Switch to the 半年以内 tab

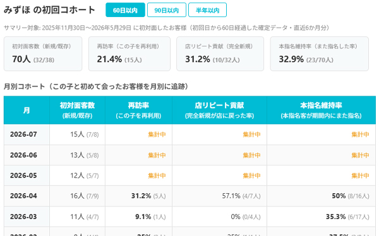[x=207, y=10]
